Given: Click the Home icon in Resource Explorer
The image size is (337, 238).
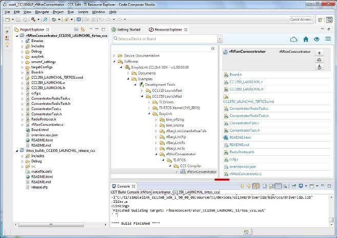Looking at the screenshot, I should [x=306, y=39].
